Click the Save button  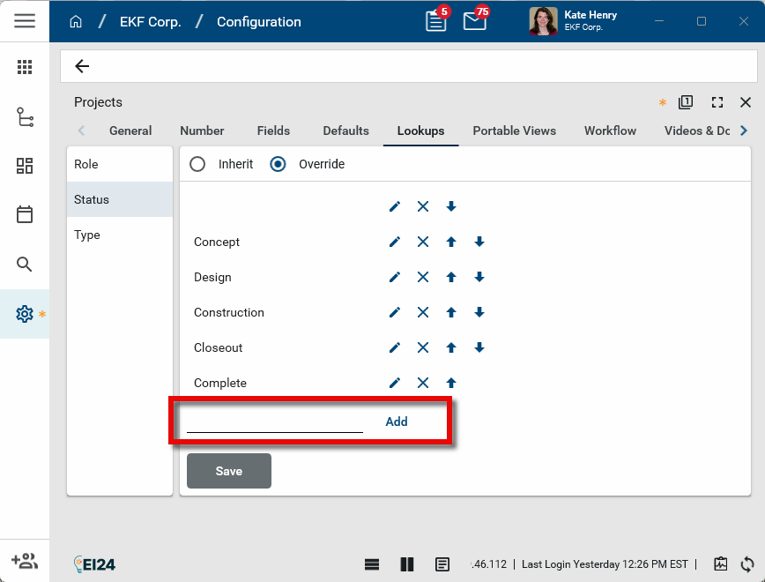click(x=228, y=471)
